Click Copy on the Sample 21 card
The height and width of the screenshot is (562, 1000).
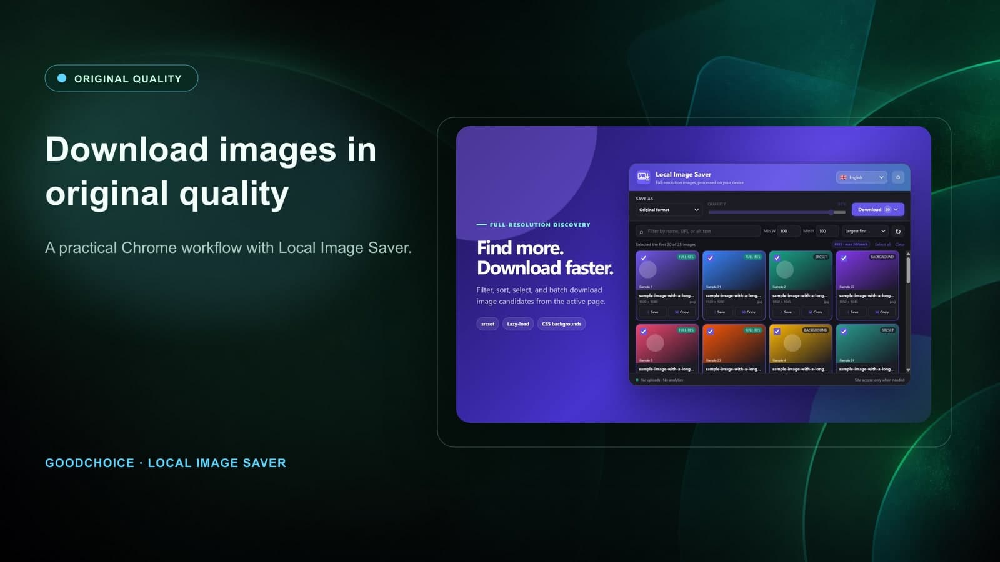coord(749,312)
